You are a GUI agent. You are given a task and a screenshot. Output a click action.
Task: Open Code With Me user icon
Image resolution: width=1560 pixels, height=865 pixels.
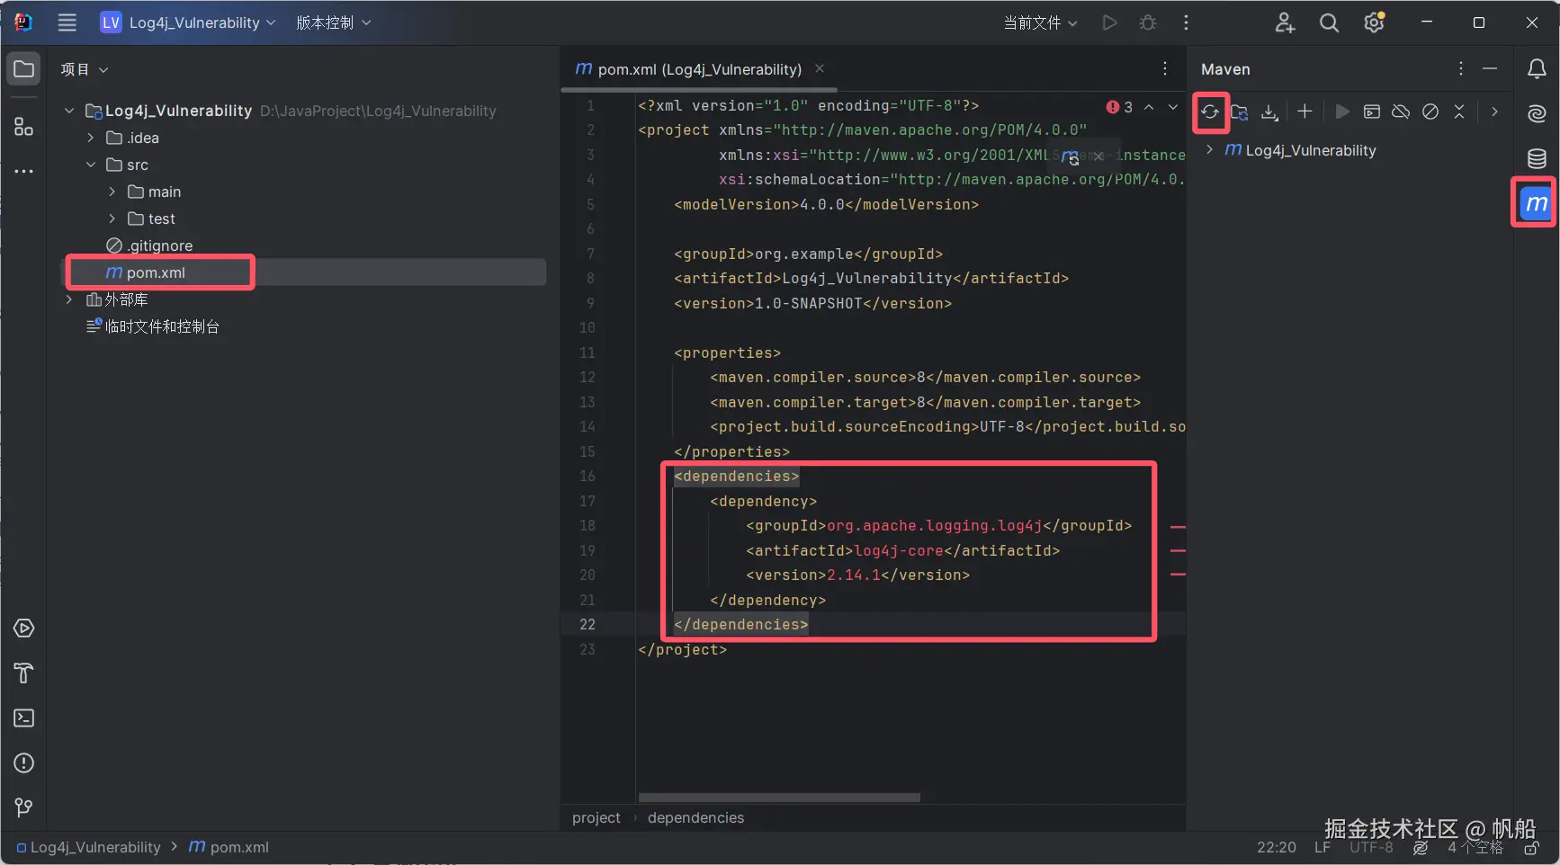(1285, 22)
